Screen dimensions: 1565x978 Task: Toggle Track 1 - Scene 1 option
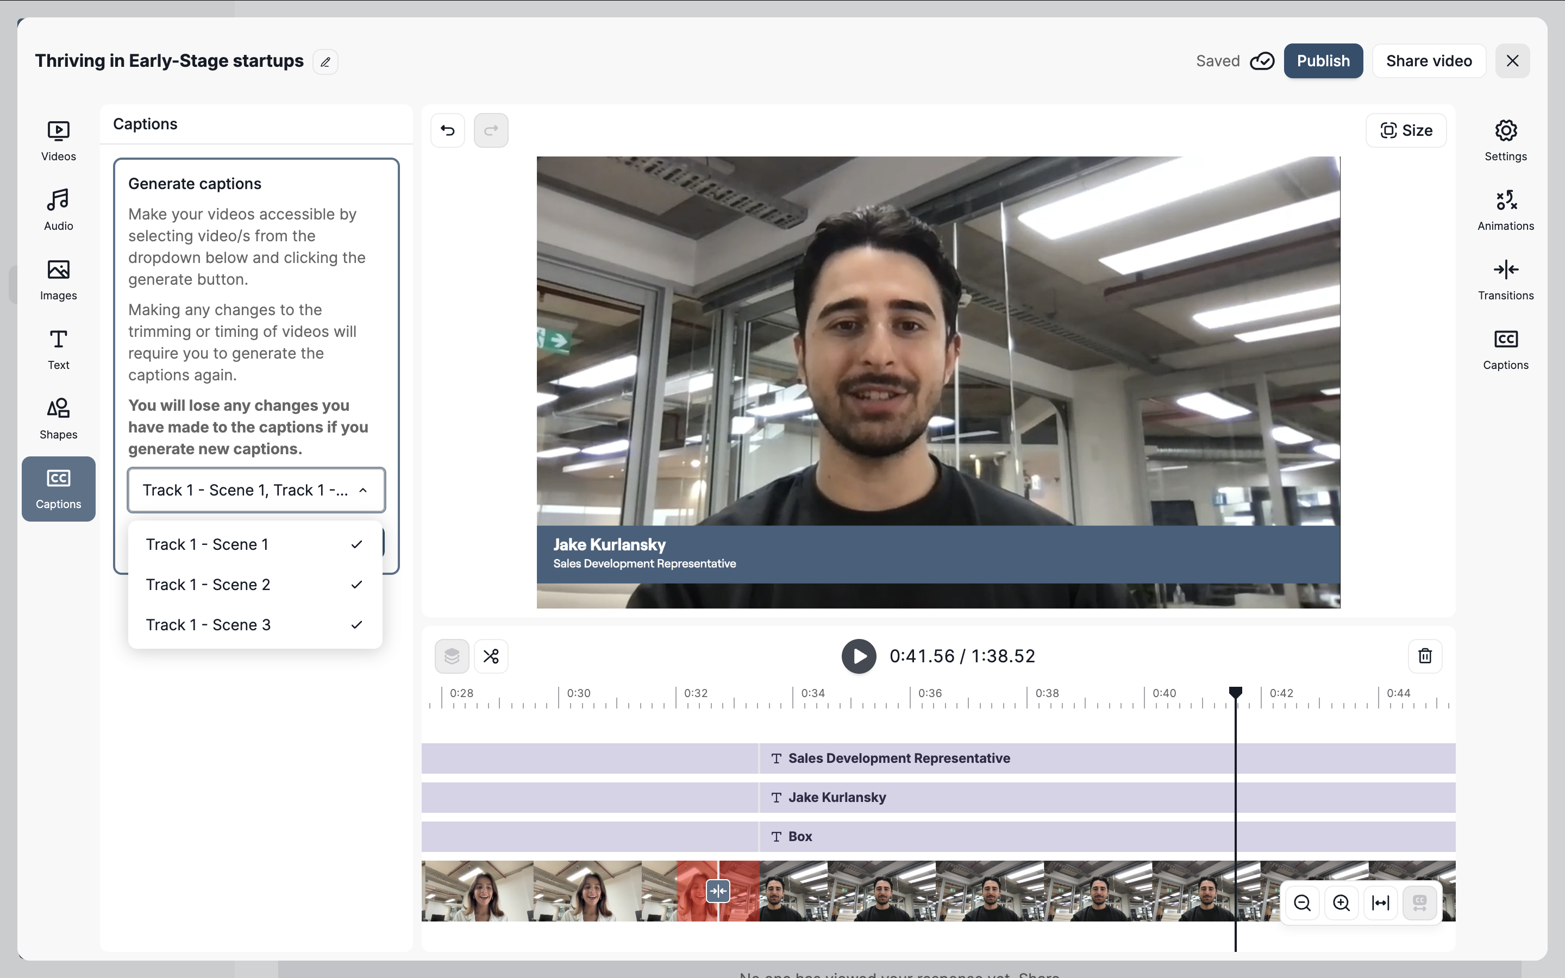255,544
